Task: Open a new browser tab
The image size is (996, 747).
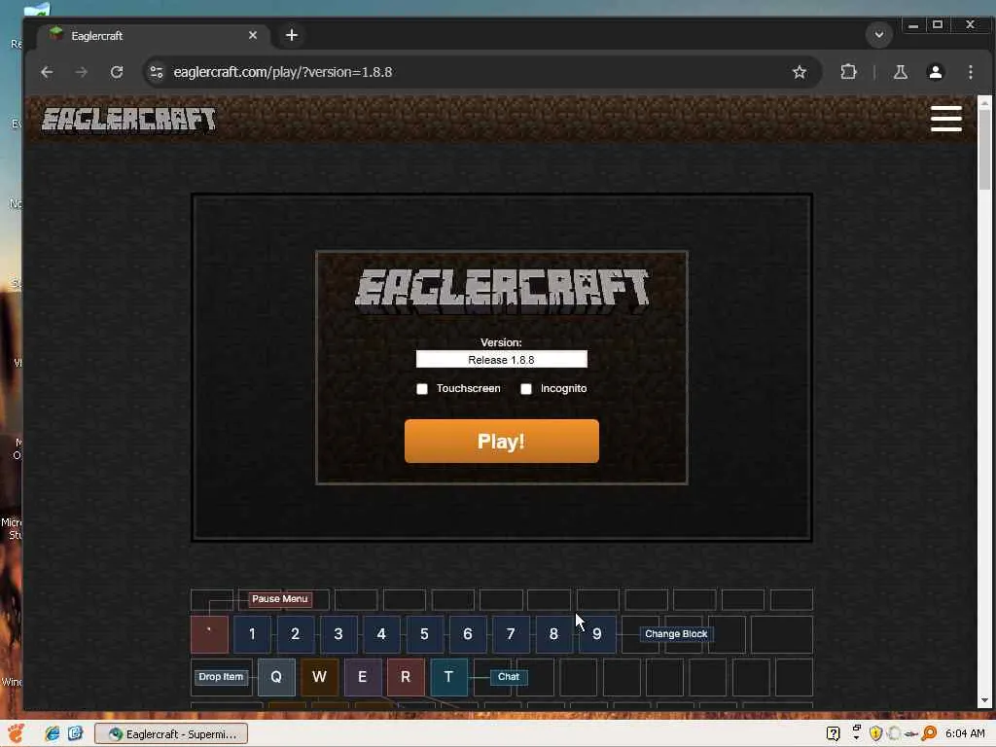Action: tap(292, 36)
